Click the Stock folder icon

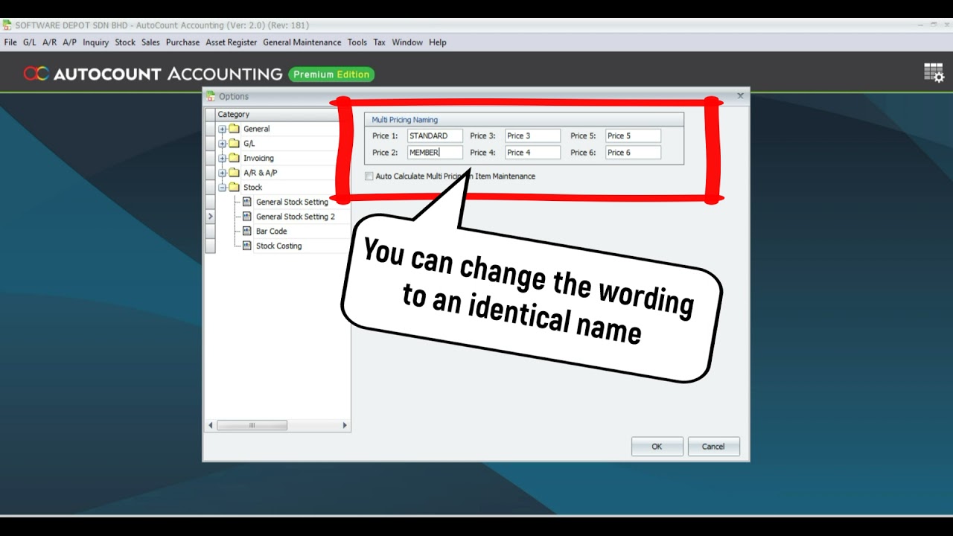click(234, 188)
